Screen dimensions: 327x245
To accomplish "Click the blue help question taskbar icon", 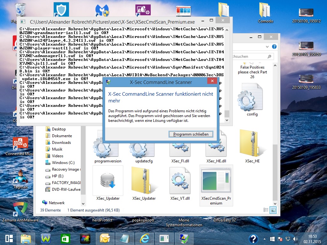I will pos(253,239).
